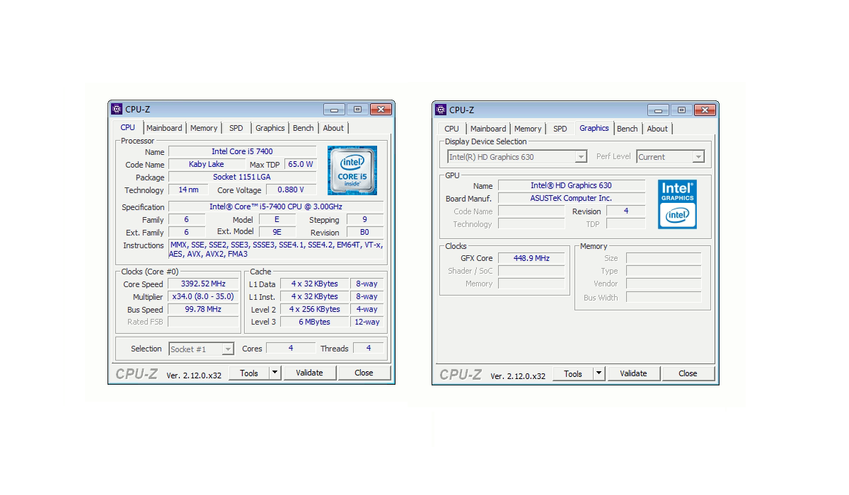Click the empty graphics memory Vendor field
The height and width of the screenshot is (495, 849).
pyautogui.click(x=664, y=284)
